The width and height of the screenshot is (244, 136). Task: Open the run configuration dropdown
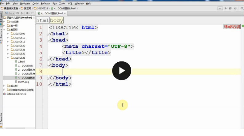point(220,9)
